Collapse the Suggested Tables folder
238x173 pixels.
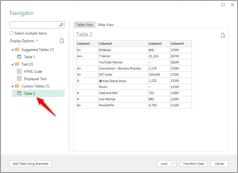[x=11, y=50]
